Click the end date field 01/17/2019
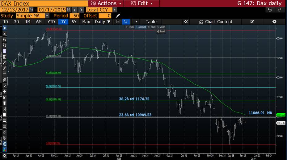 pos(52,10)
